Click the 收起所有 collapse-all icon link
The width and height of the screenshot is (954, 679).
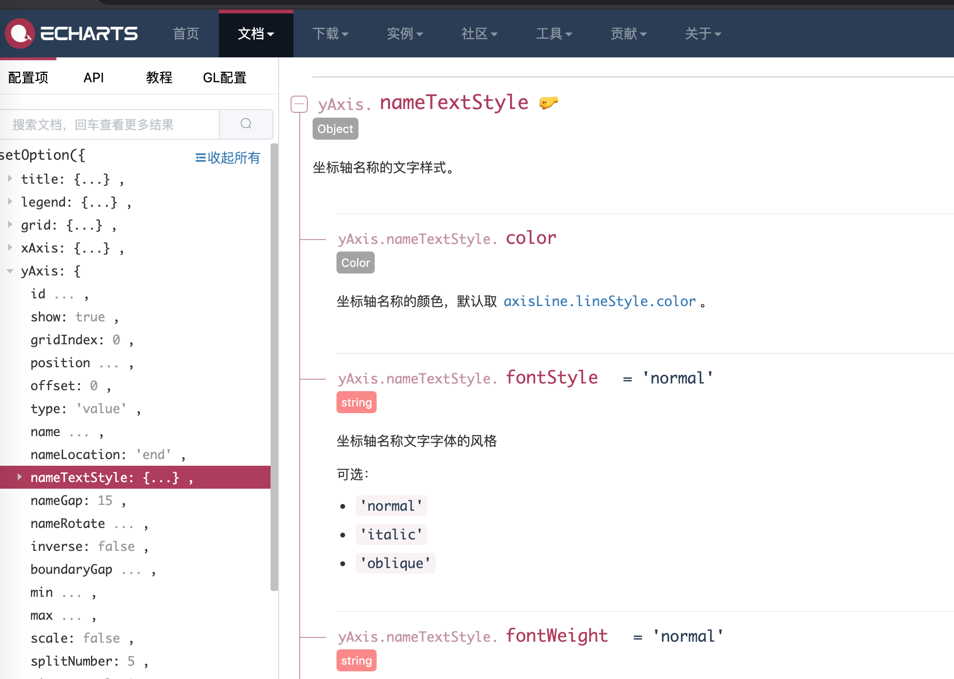(228, 158)
